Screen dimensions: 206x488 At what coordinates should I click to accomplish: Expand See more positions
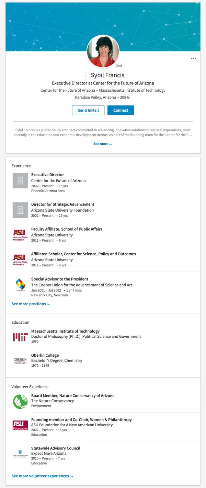point(31,304)
